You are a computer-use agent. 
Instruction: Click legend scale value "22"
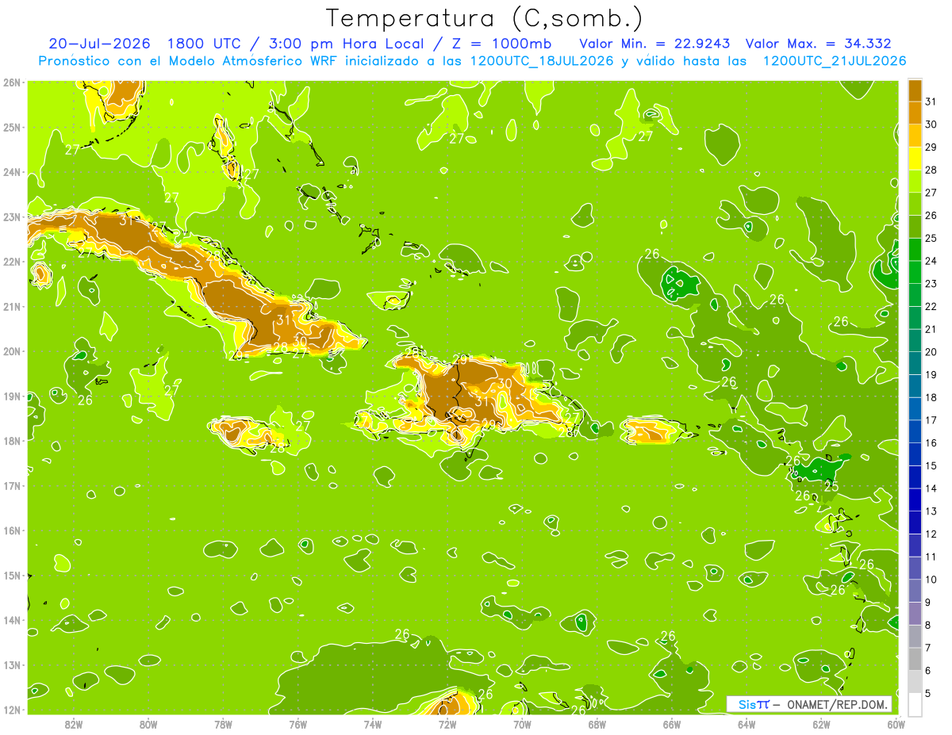click(x=931, y=306)
